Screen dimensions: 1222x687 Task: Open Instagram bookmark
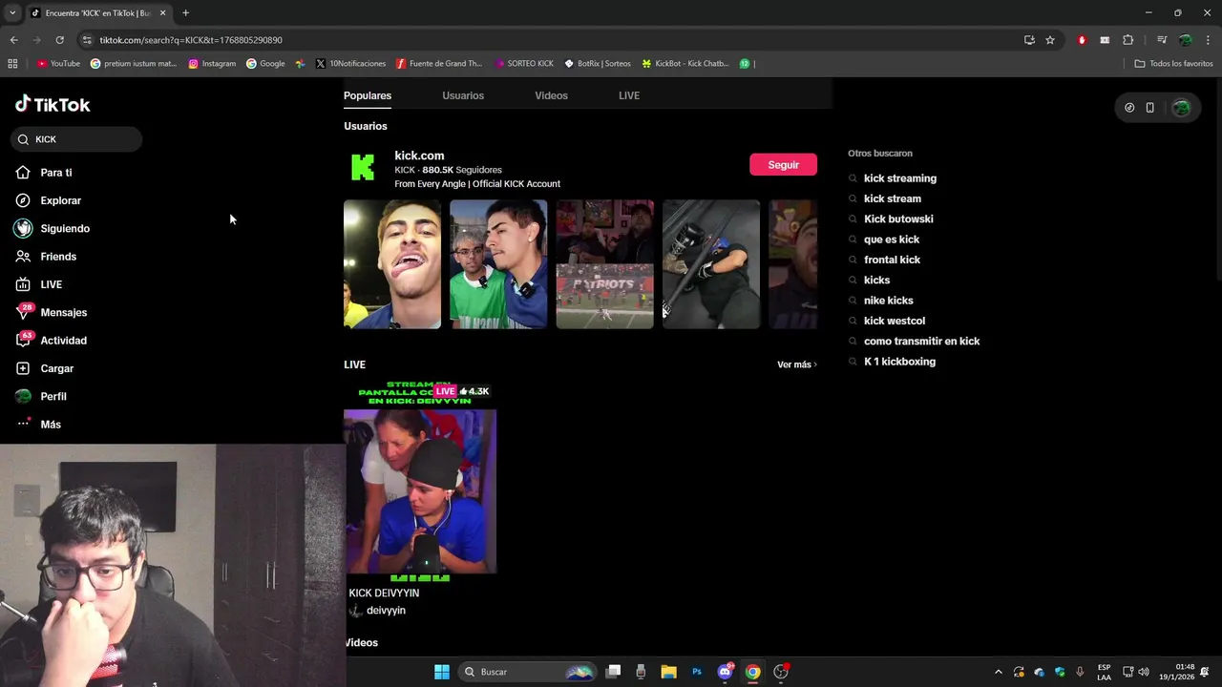pyautogui.click(x=212, y=64)
